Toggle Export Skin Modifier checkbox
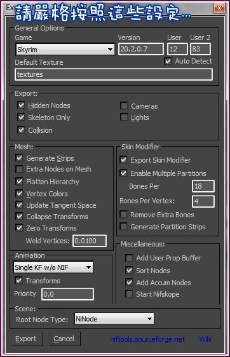Viewport: 230px width, 357px height. (123, 160)
